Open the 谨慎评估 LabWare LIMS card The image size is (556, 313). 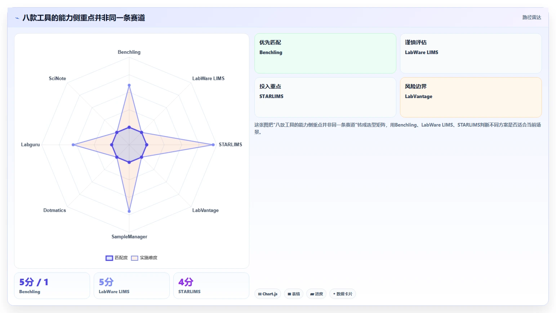471,53
